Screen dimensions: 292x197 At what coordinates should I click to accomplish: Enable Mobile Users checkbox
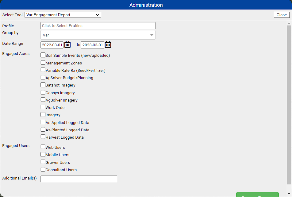pyautogui.click(x=43, y=154)
